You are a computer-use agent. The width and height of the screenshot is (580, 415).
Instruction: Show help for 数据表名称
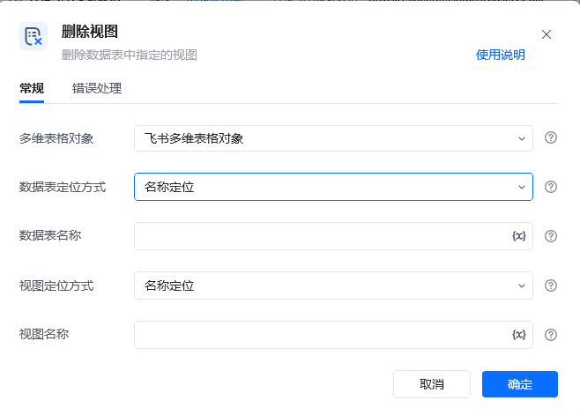(x=551, y=236)
